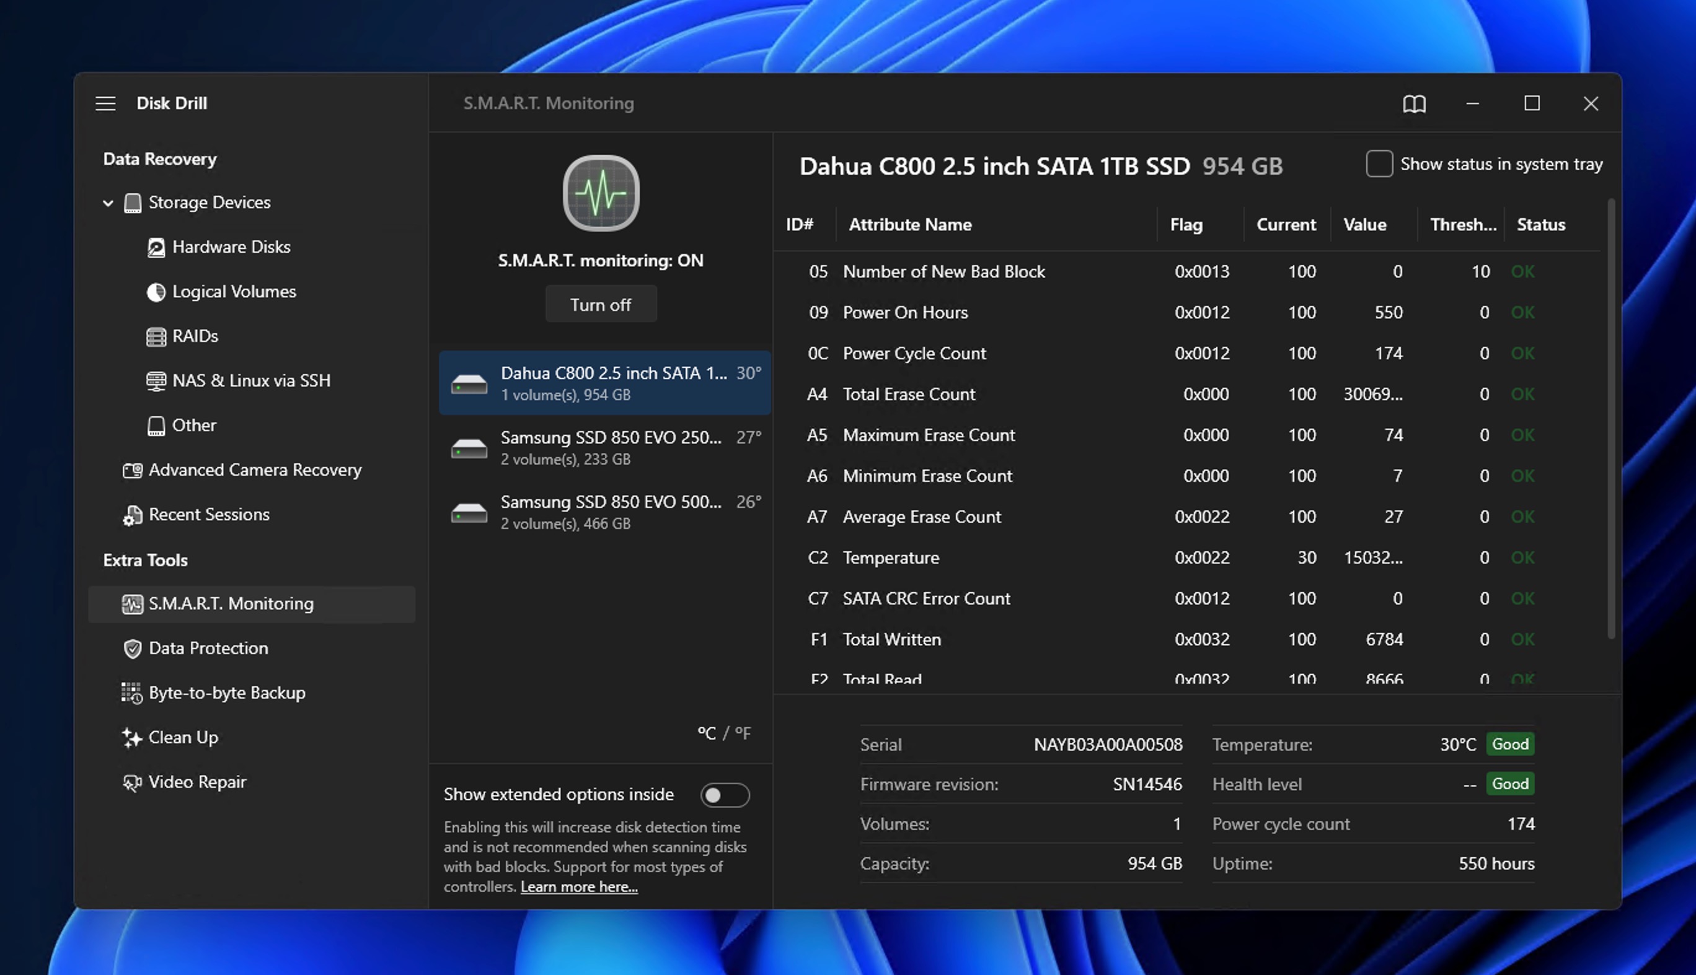Click serial number NAYB03A00A00508
This screenshot has width=1696, height=975.
click(1108, 745)
